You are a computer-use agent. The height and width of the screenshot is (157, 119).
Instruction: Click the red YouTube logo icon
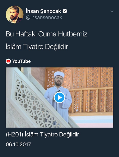(x=8, y=61)
